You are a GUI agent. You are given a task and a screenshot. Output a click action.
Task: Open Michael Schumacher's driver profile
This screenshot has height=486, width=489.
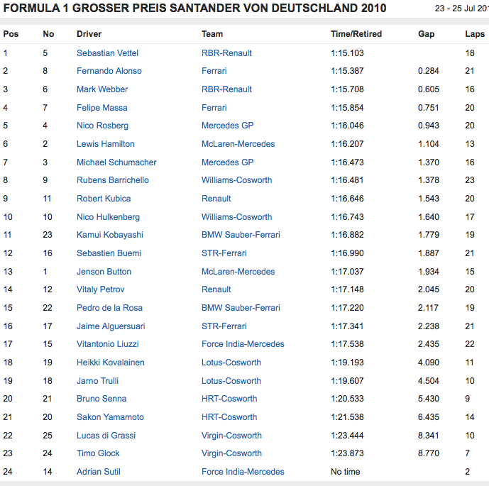click(x=116, y=162)
